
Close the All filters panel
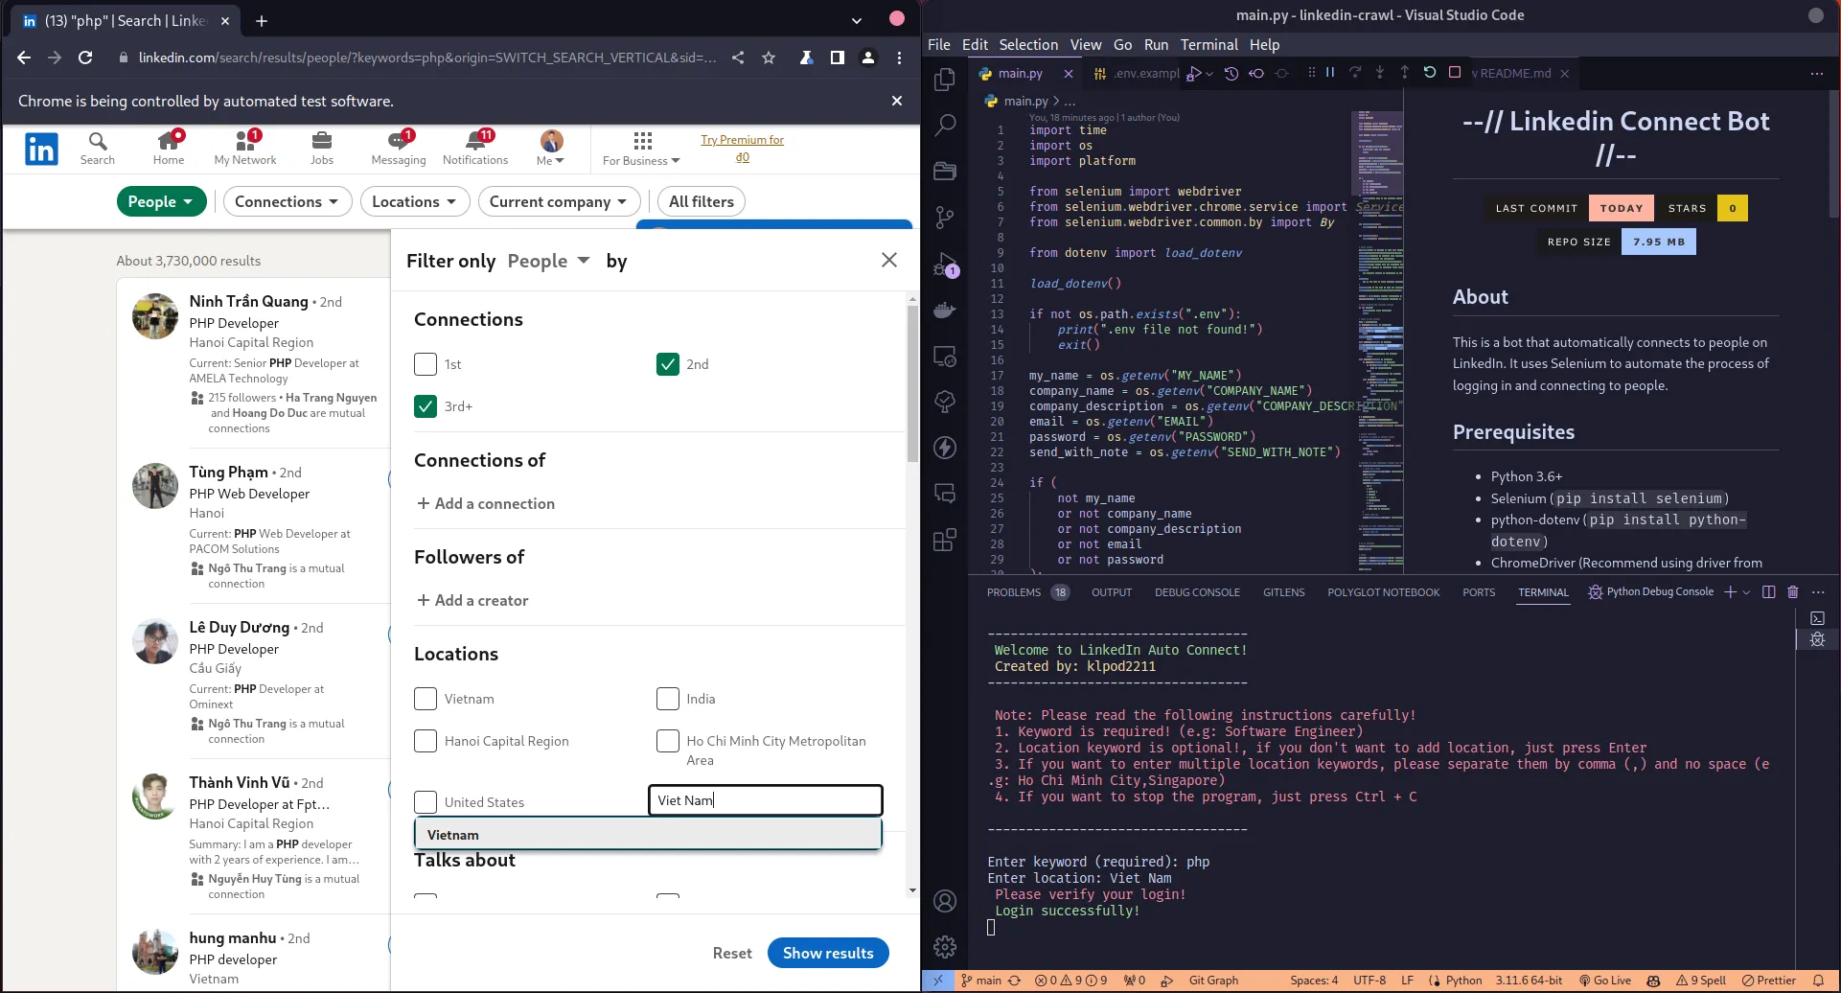point(889,260)
